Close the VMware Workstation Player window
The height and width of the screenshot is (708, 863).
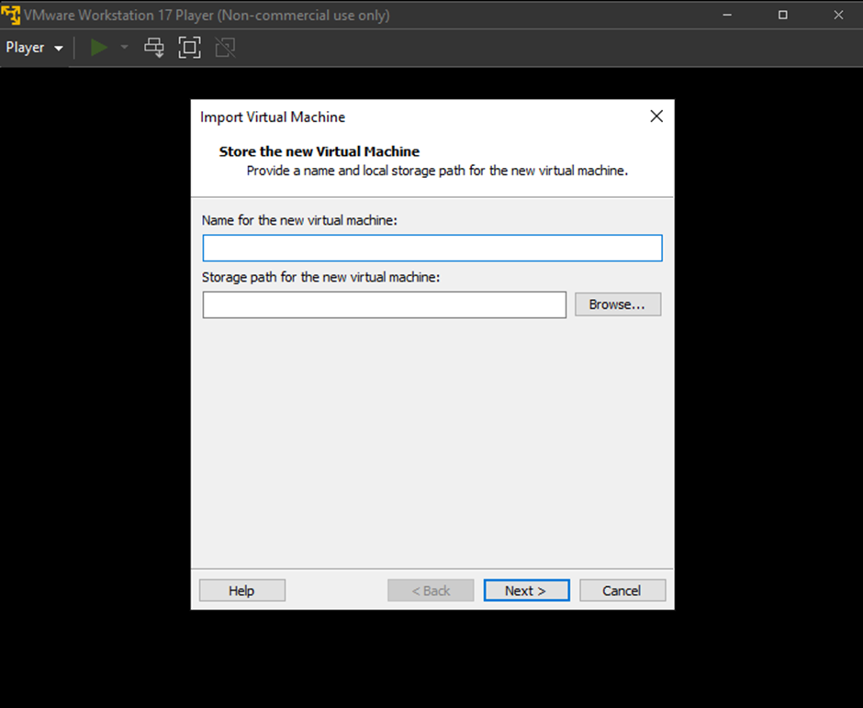click(x=838, y=15)
